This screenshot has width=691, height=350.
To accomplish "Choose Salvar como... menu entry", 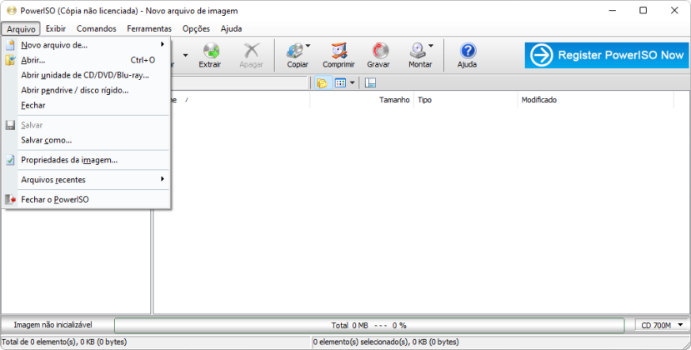I will 87,140.
